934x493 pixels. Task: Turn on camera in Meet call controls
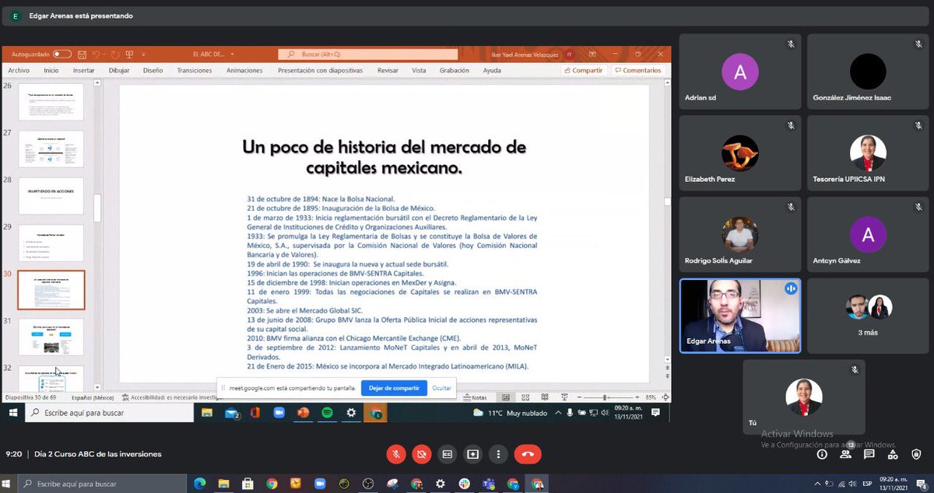(x=422, y=454)
